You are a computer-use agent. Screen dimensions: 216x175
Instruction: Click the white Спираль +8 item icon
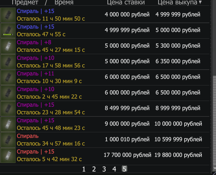point(8,46)
